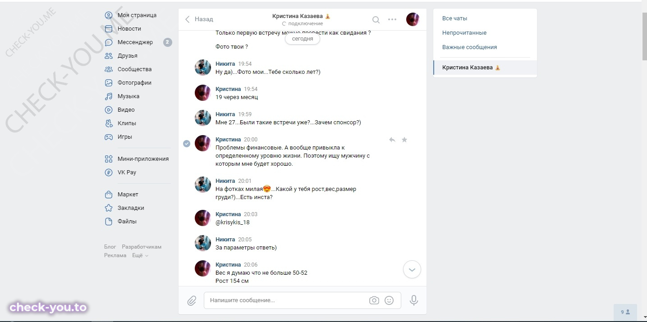The height and width of the screenshot is (322, 647).
Task: Open the Важные сообщения filter
Action: tap(469, 47)
